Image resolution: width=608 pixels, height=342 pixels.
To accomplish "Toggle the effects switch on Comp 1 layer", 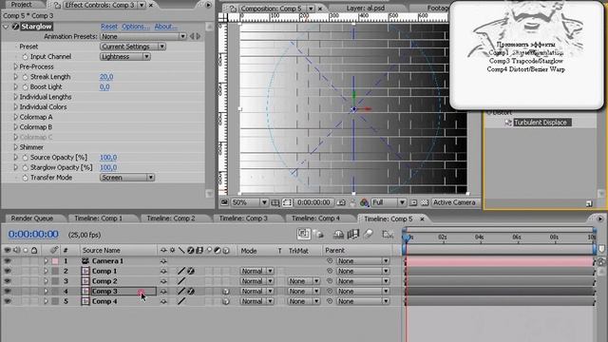I will [x=191, y=271].
